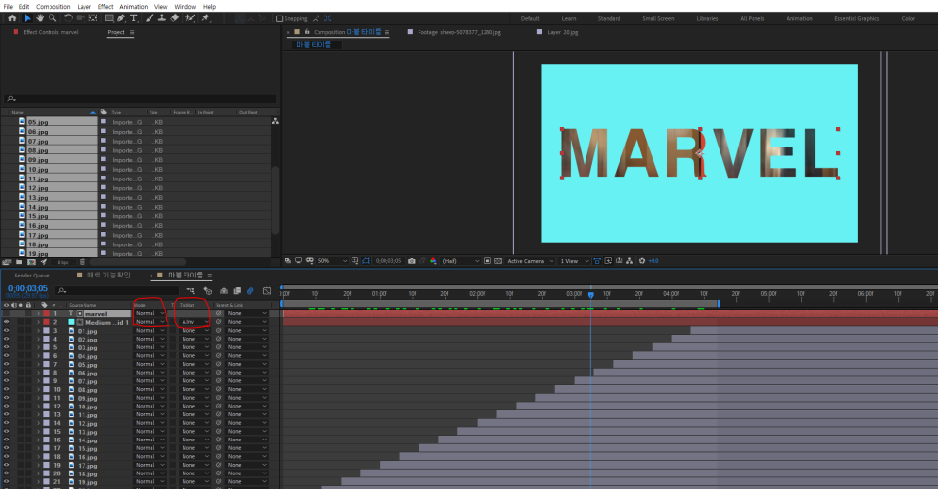The image size is (938, 489).
Task: Hide the 01.jpg layer in the timeline
Action: 7,330
